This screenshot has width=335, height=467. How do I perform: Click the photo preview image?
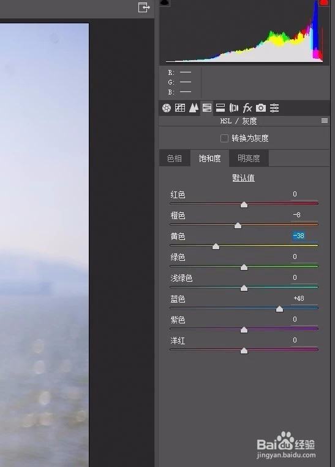click(44, 245)
